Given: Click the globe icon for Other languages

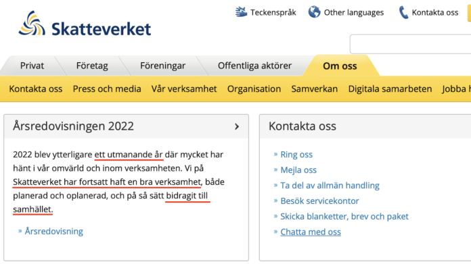Looking at the screenshot, I should tap(314, 12).
